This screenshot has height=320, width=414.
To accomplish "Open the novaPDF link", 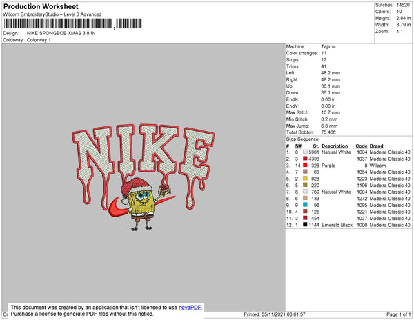I will tap(190, 308).
